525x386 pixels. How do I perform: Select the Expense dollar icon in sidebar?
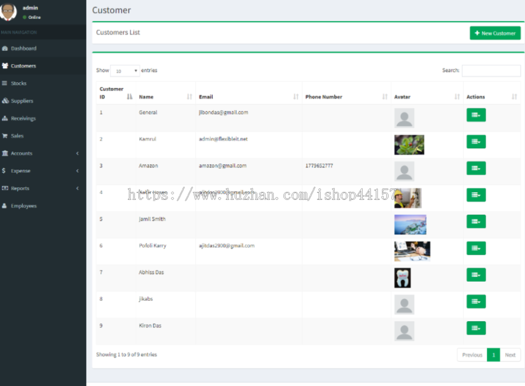[x=3, y=171]
